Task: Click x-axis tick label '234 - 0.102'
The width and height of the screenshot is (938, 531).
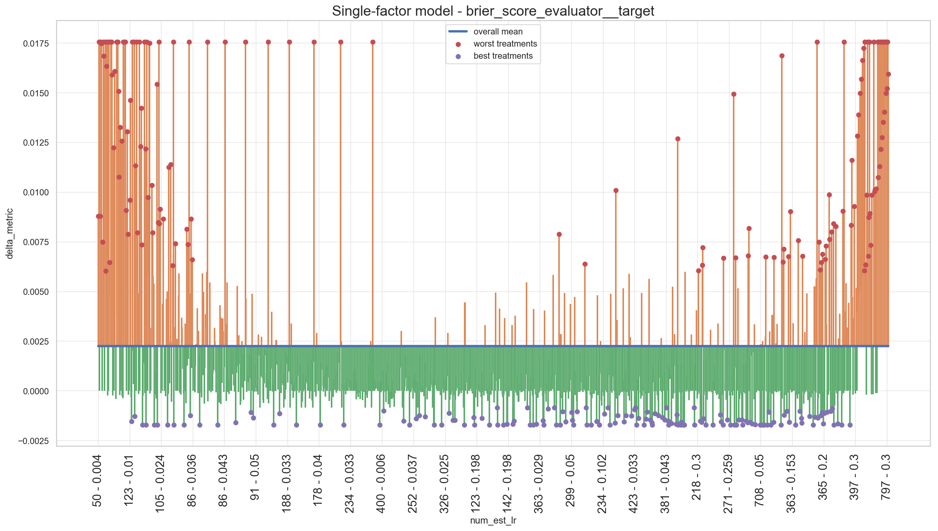Action: pyautogui.click(x=602, y=484)
